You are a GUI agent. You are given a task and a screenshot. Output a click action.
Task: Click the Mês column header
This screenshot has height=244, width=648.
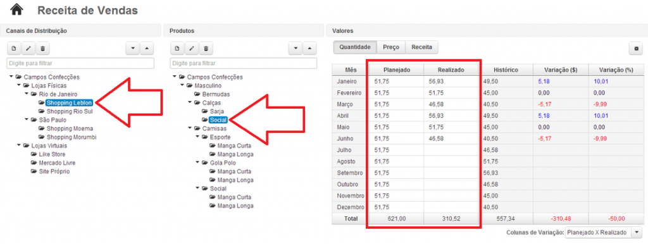[351, 70]
